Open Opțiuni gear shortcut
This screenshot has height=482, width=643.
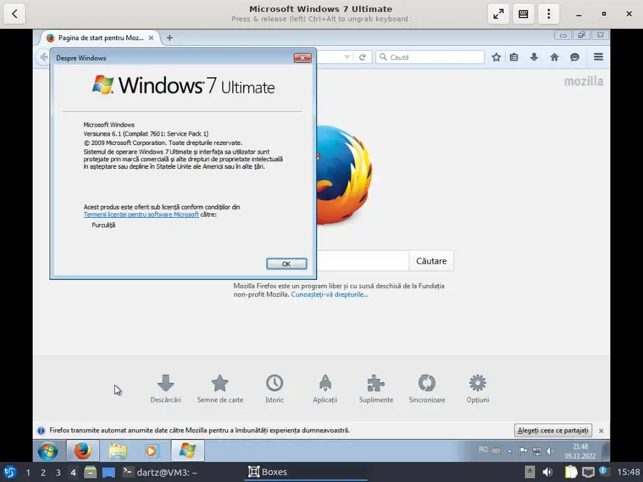point(478,388)
